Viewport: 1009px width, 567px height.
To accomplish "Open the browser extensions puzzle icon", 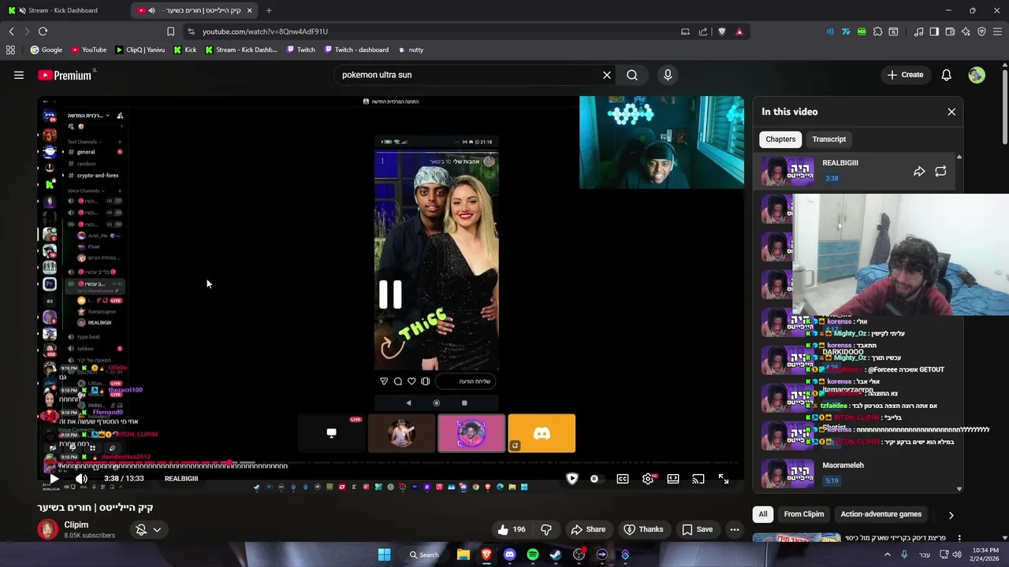I will [877, 31].
